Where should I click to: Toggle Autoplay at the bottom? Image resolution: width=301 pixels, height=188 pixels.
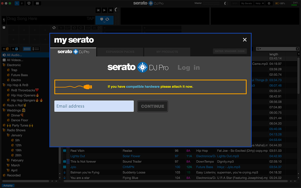(8, 185)
